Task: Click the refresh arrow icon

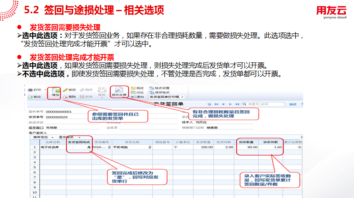Action: 209,104
